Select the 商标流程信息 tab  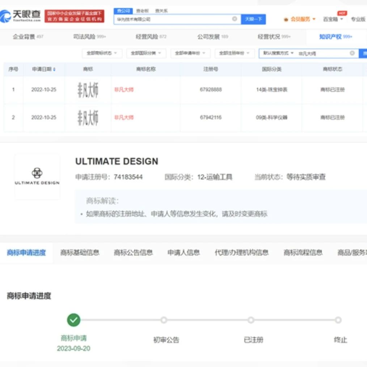[303, 253]
